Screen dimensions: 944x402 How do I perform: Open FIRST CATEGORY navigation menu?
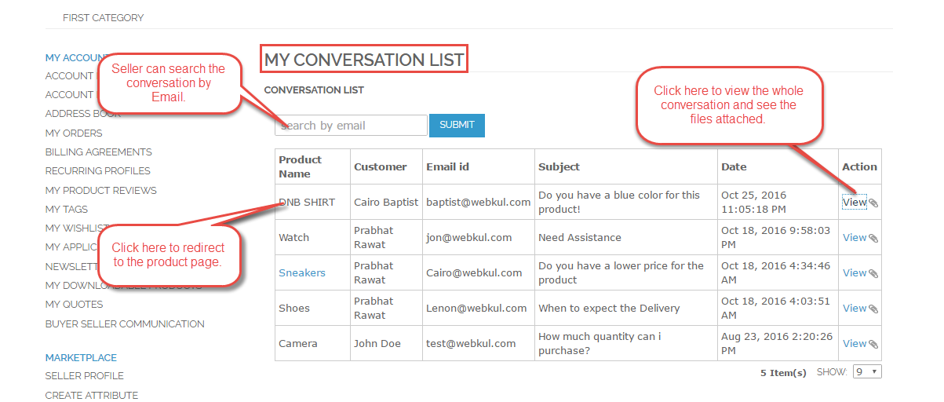[x=104, y=17]
